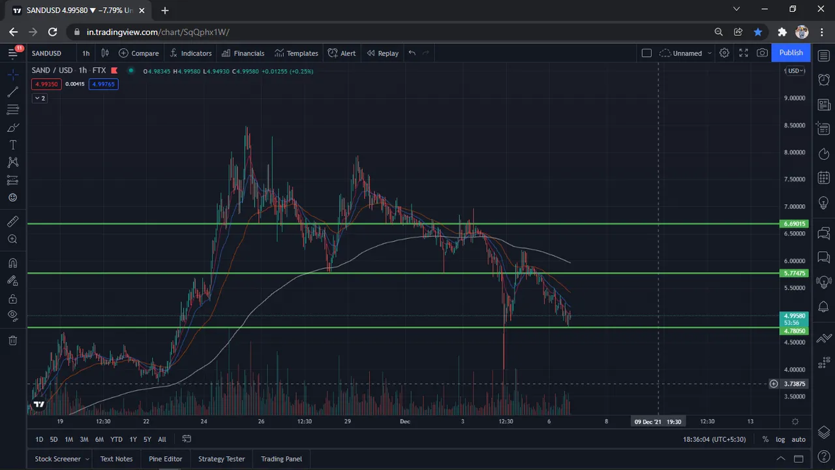Redo the chart action

pyautogui.click(x=427, y=54)
